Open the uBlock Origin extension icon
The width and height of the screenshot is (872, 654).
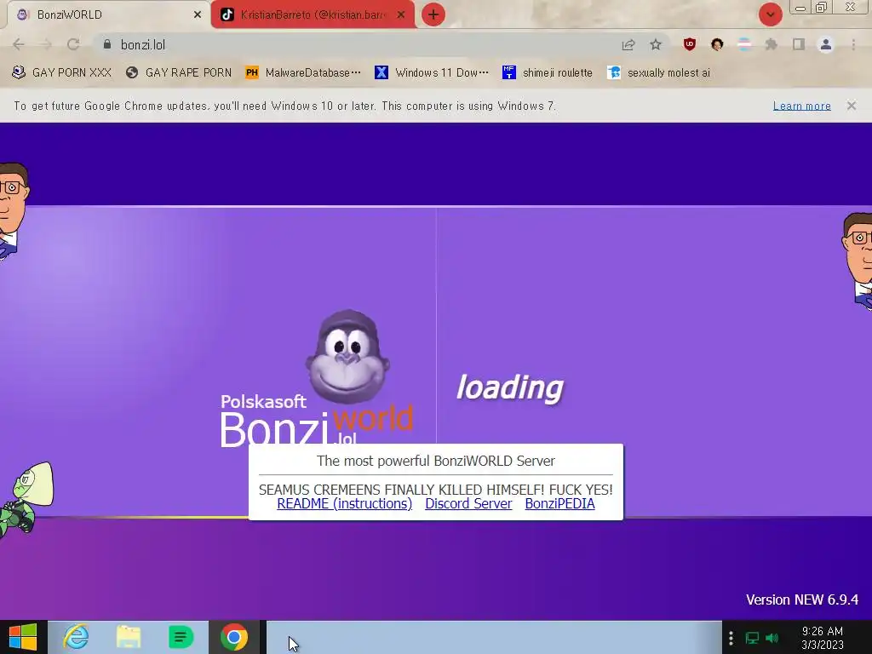[690, 44]
